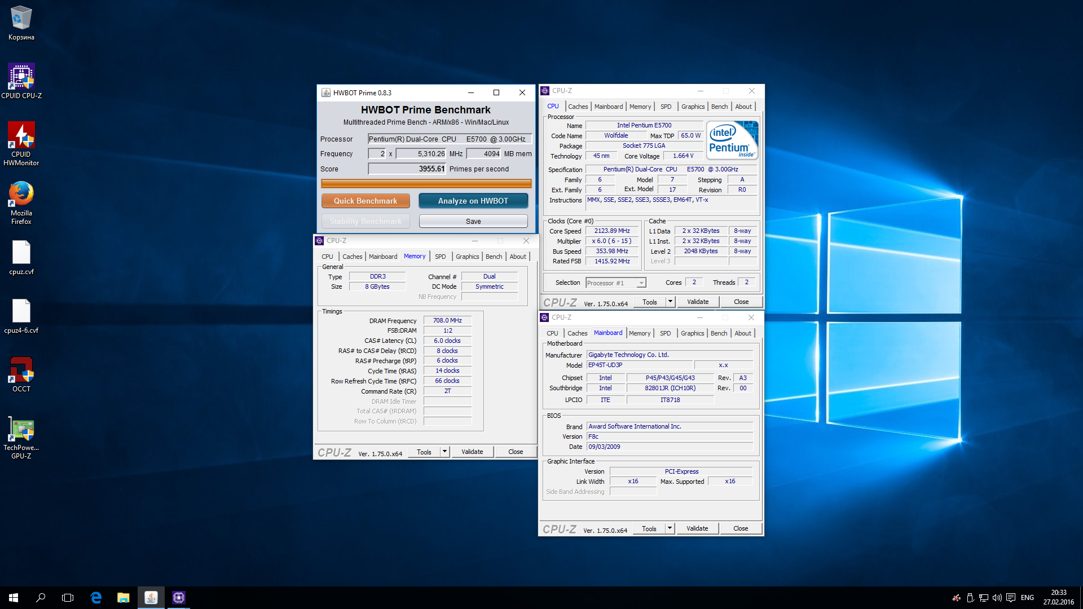This screenshot has width=1083, height=609.
Task: Open SPD tab in CPU-Z CPU window
Action: (x=666, y=107)
